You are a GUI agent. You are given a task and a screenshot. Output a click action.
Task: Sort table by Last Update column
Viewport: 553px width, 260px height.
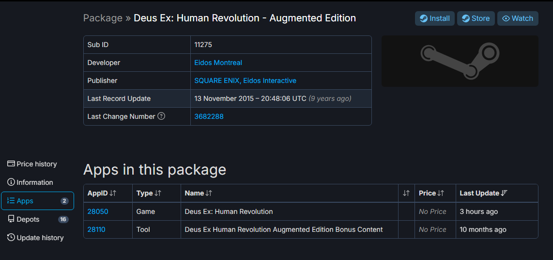point(483,193)
